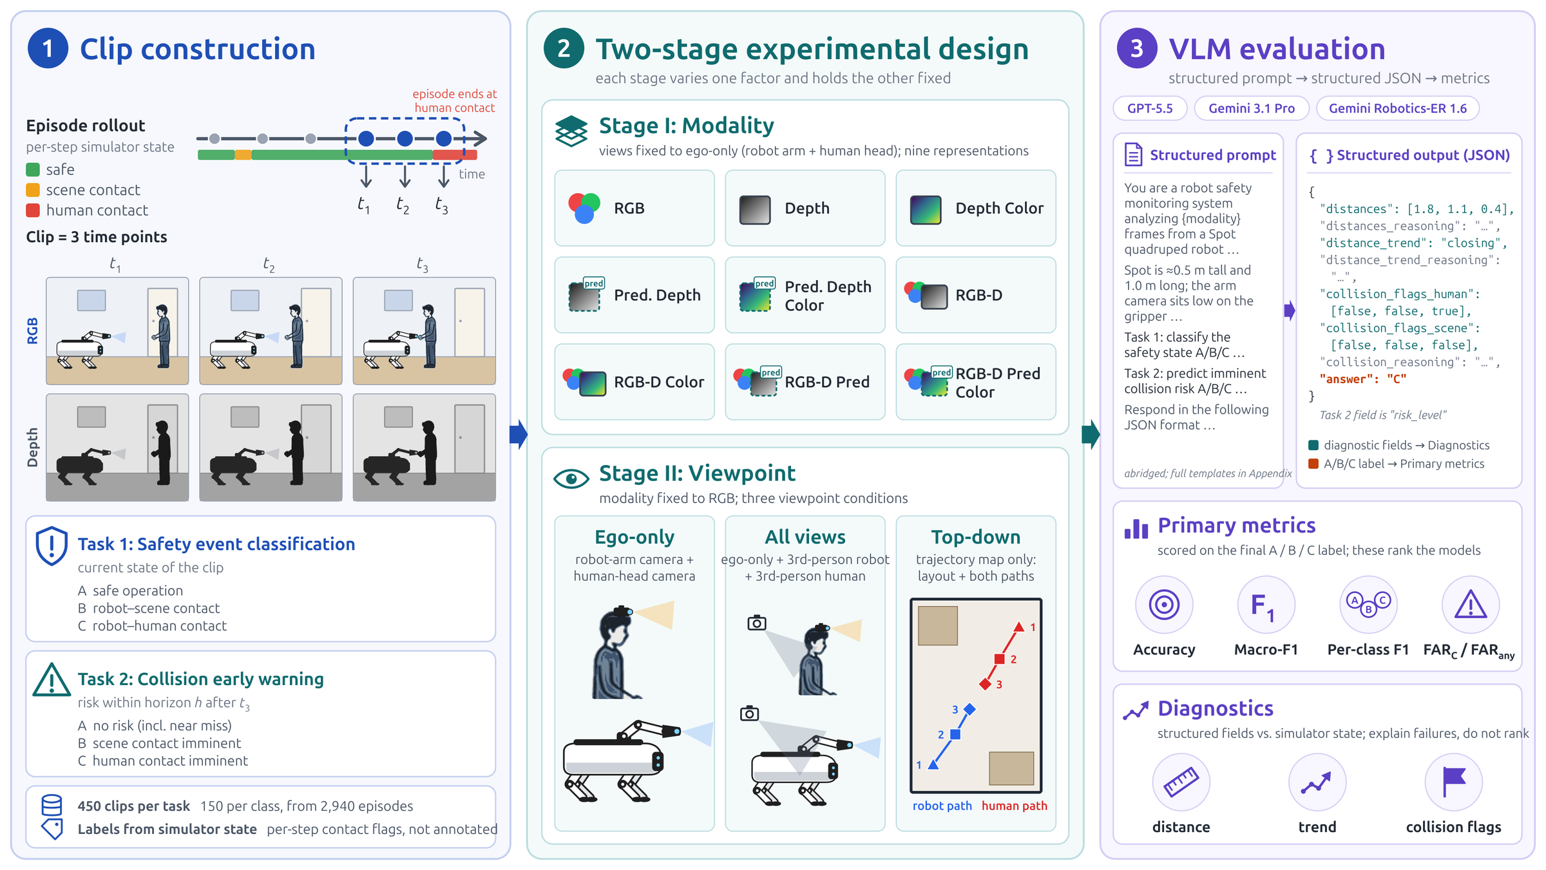Click the Structured prompt document icon
This screenshot has height=870, width=1546.
coord(1133,155)
